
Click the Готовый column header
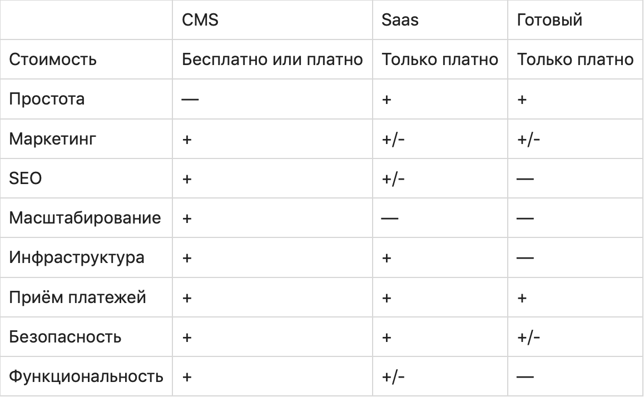click(549, 20)
